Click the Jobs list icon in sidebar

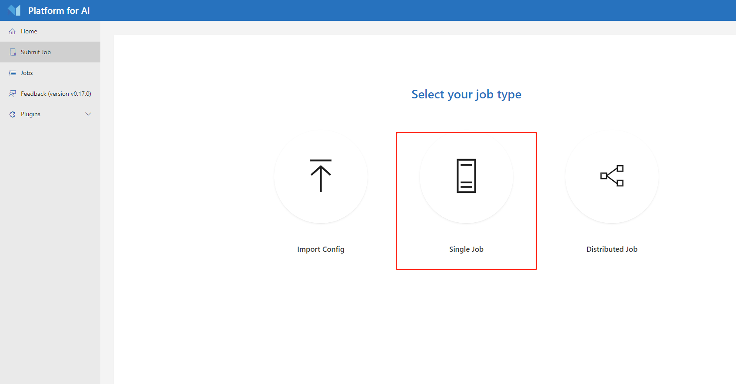pyautogui.click(x=12, y=73)
